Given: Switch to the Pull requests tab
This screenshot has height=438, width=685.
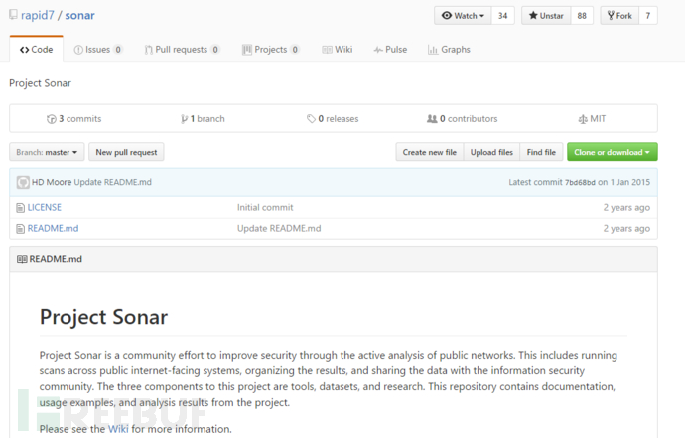Looking at the screenshot, I should [183, 50].
